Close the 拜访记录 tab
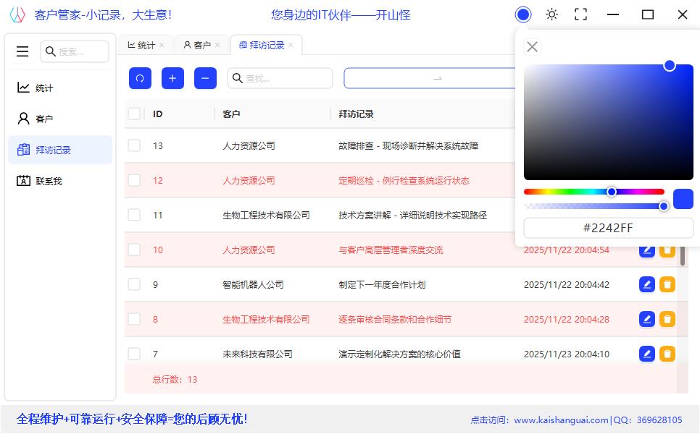The height and width of the screenshot is (434, 700). coord(291,45)
